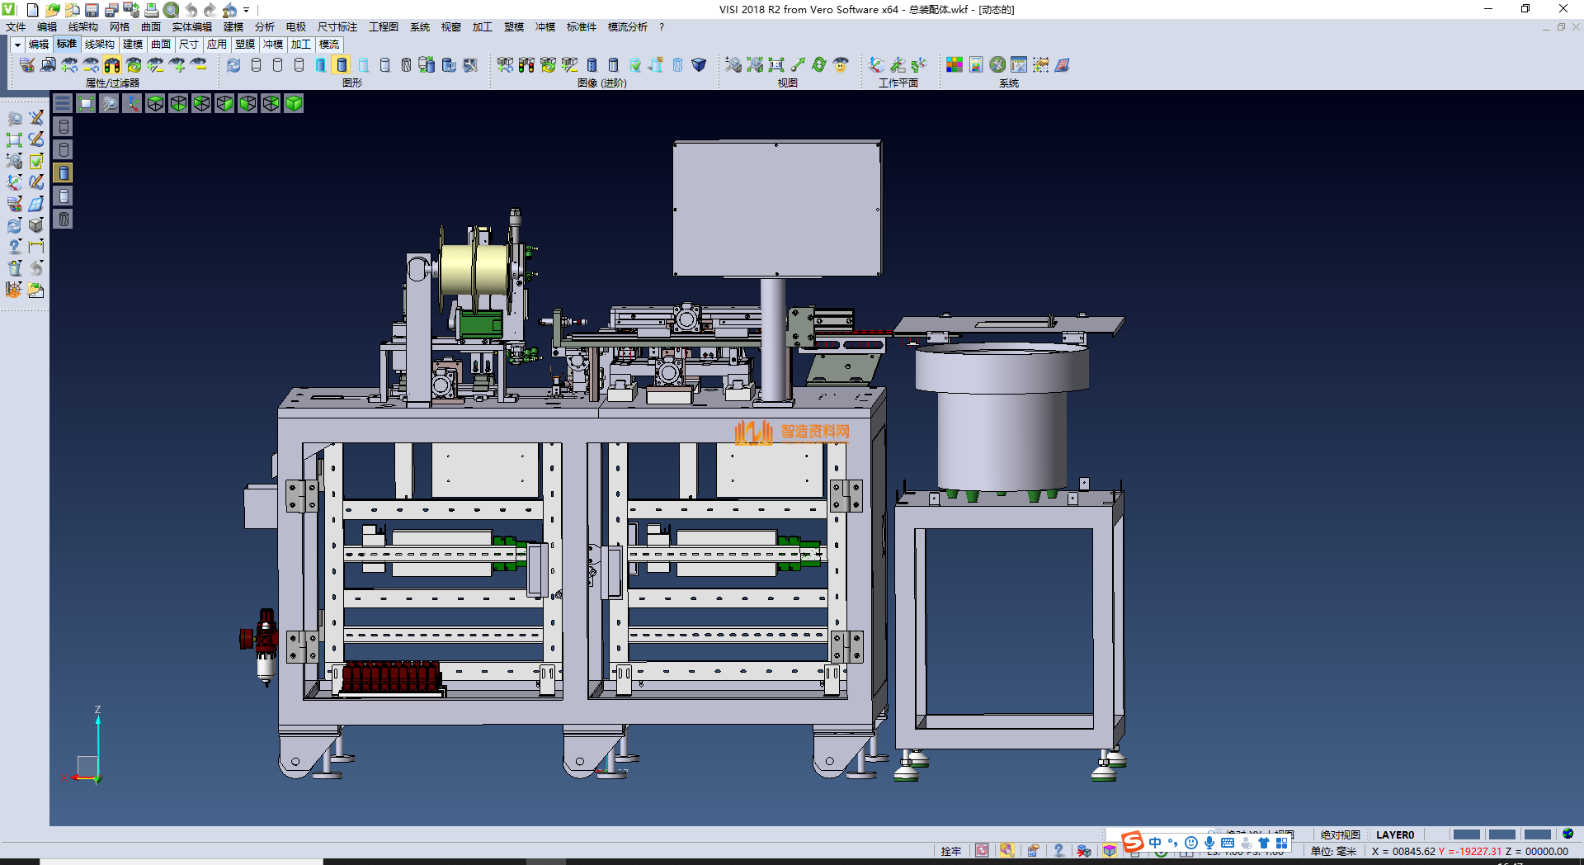Screen dimensions: 1584x865
Task: Toggle the highlighted purple cube status icon
Action: [x=1110, y=850]
